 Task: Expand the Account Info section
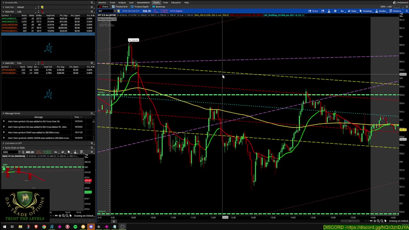3,3
